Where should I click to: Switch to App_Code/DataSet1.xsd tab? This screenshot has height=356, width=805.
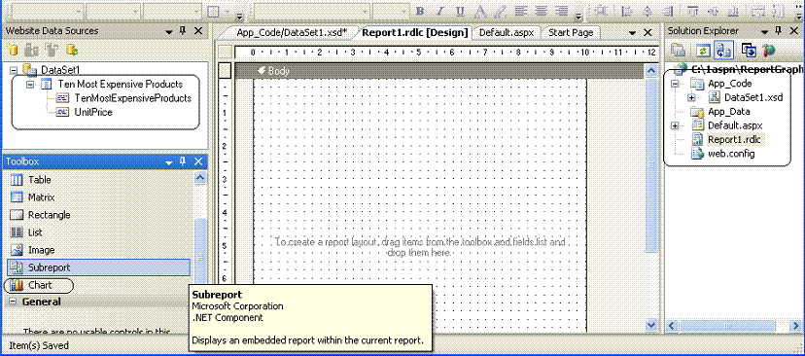pyautogui.click(x=292, y=32)
